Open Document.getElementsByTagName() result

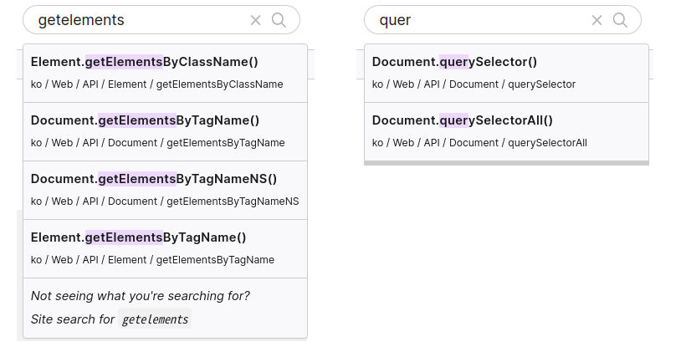(166, 132)
